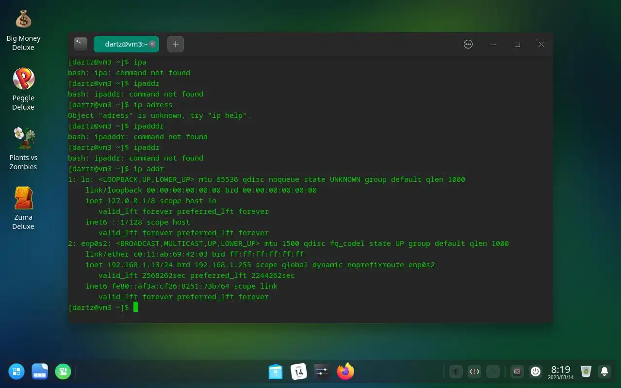Open the Big Money Deluxe desktop icon

(23, 29)
